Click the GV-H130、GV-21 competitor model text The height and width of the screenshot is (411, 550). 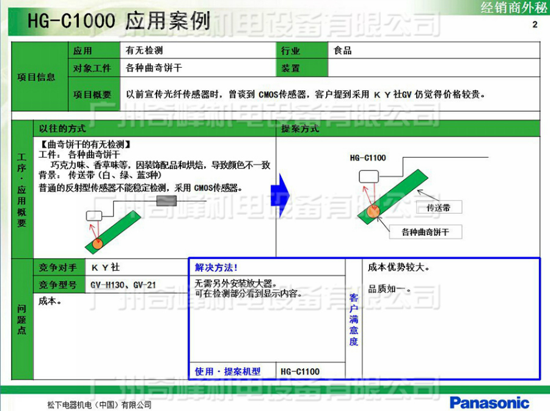point(123,285)
